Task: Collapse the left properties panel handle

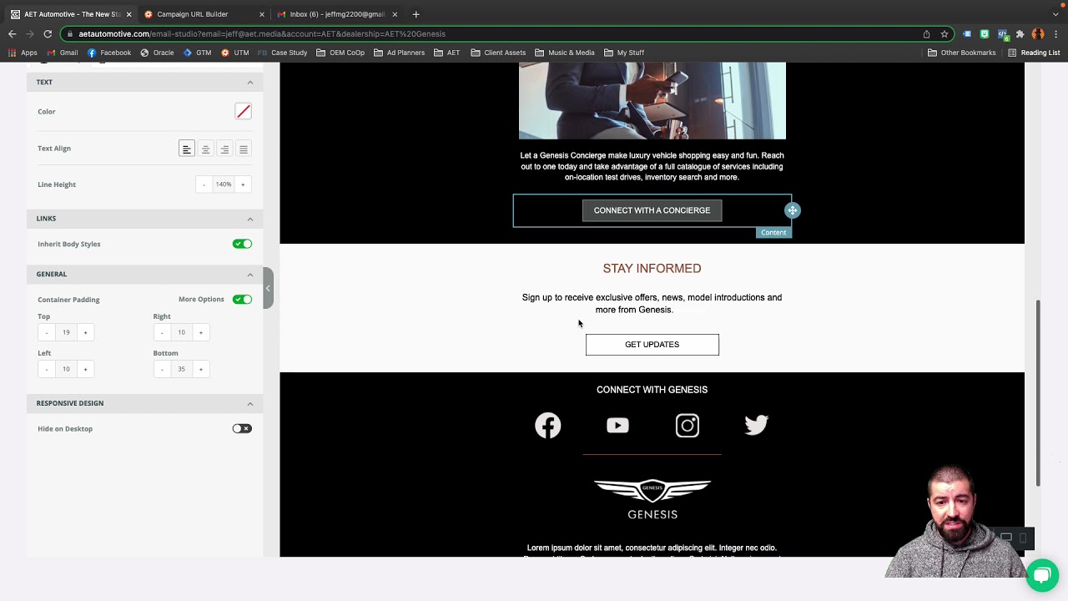Action: click(x=268, y=288)
